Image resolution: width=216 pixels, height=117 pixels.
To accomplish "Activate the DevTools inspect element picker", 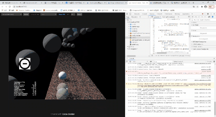I will pyautogui.click(x=127, y=14).
